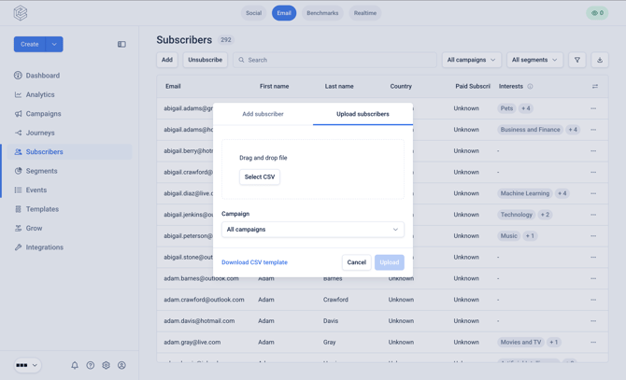Viewport: 626px width, 380px height.
Task: Open the Campaign dropdown in the dialog
Action: pos(313,230)
